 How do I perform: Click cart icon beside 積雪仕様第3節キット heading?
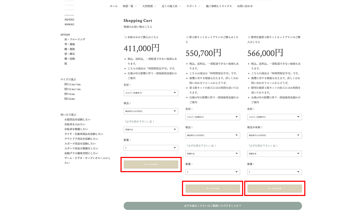(249, 37)
